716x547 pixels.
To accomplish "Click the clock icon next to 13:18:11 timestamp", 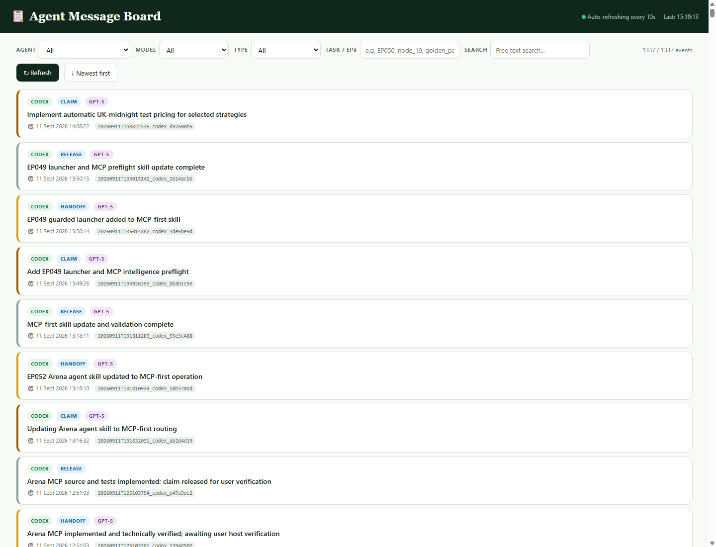I will point(31,336).
